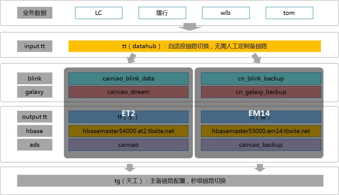Image resolution: width=339 pixels, height=195 pixels.
Task: Click the EM14 cluster title
Action: pos(259,113)
